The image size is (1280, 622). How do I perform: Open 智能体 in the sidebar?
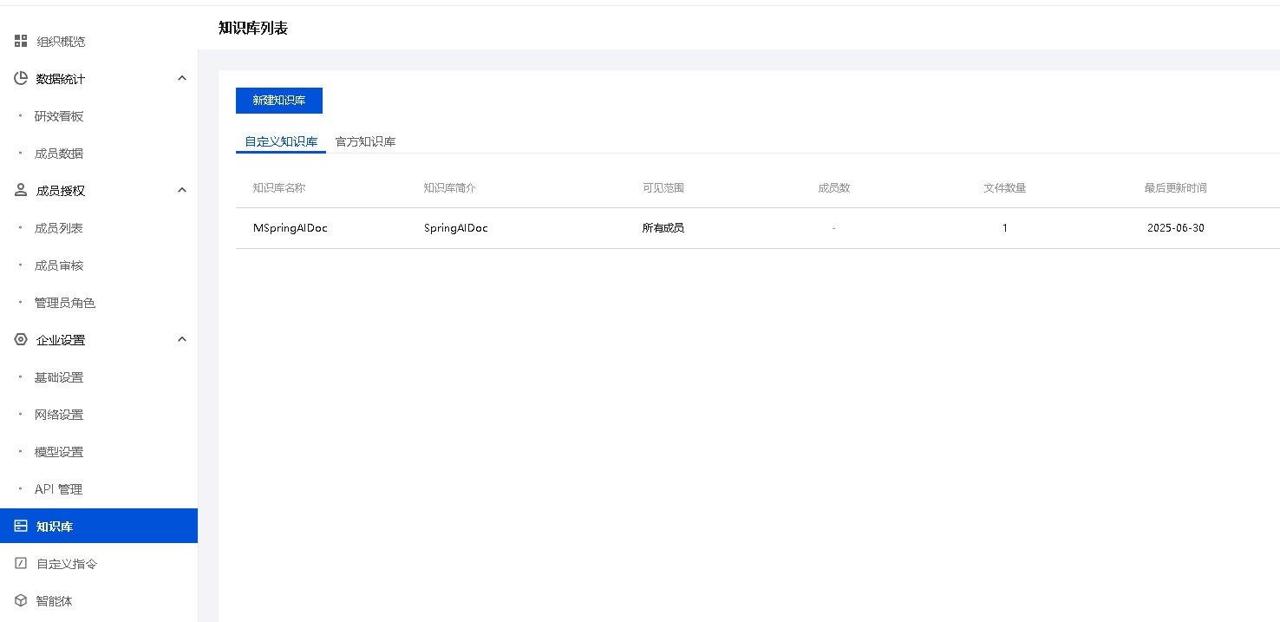(55, 601)
